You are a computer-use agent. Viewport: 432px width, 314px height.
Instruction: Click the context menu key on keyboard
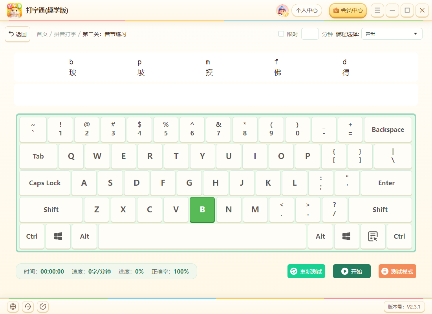(x=373, y=236)
